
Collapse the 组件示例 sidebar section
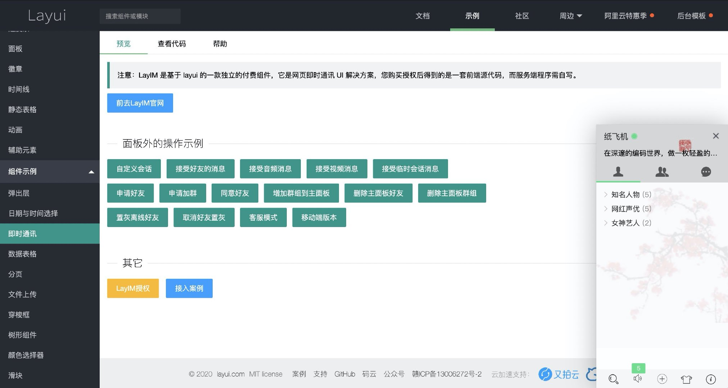tap(50, 171)
